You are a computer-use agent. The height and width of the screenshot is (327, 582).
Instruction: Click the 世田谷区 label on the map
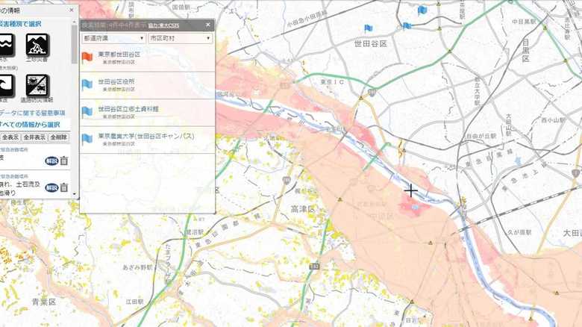[370, 44]
